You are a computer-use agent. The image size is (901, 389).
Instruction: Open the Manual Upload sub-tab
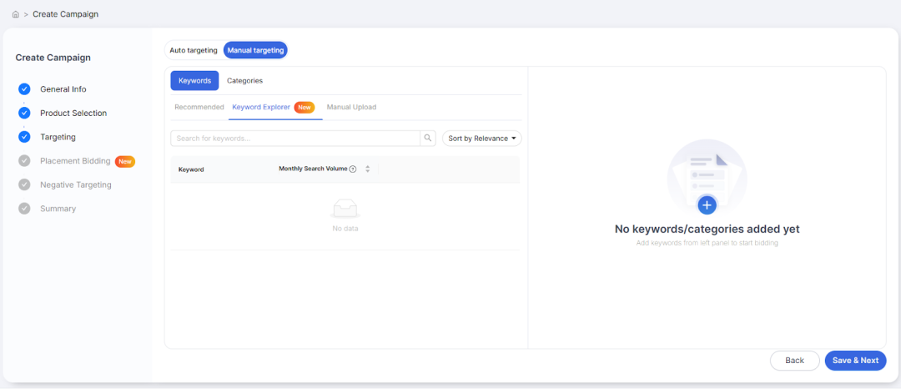[x=352, y=108]
